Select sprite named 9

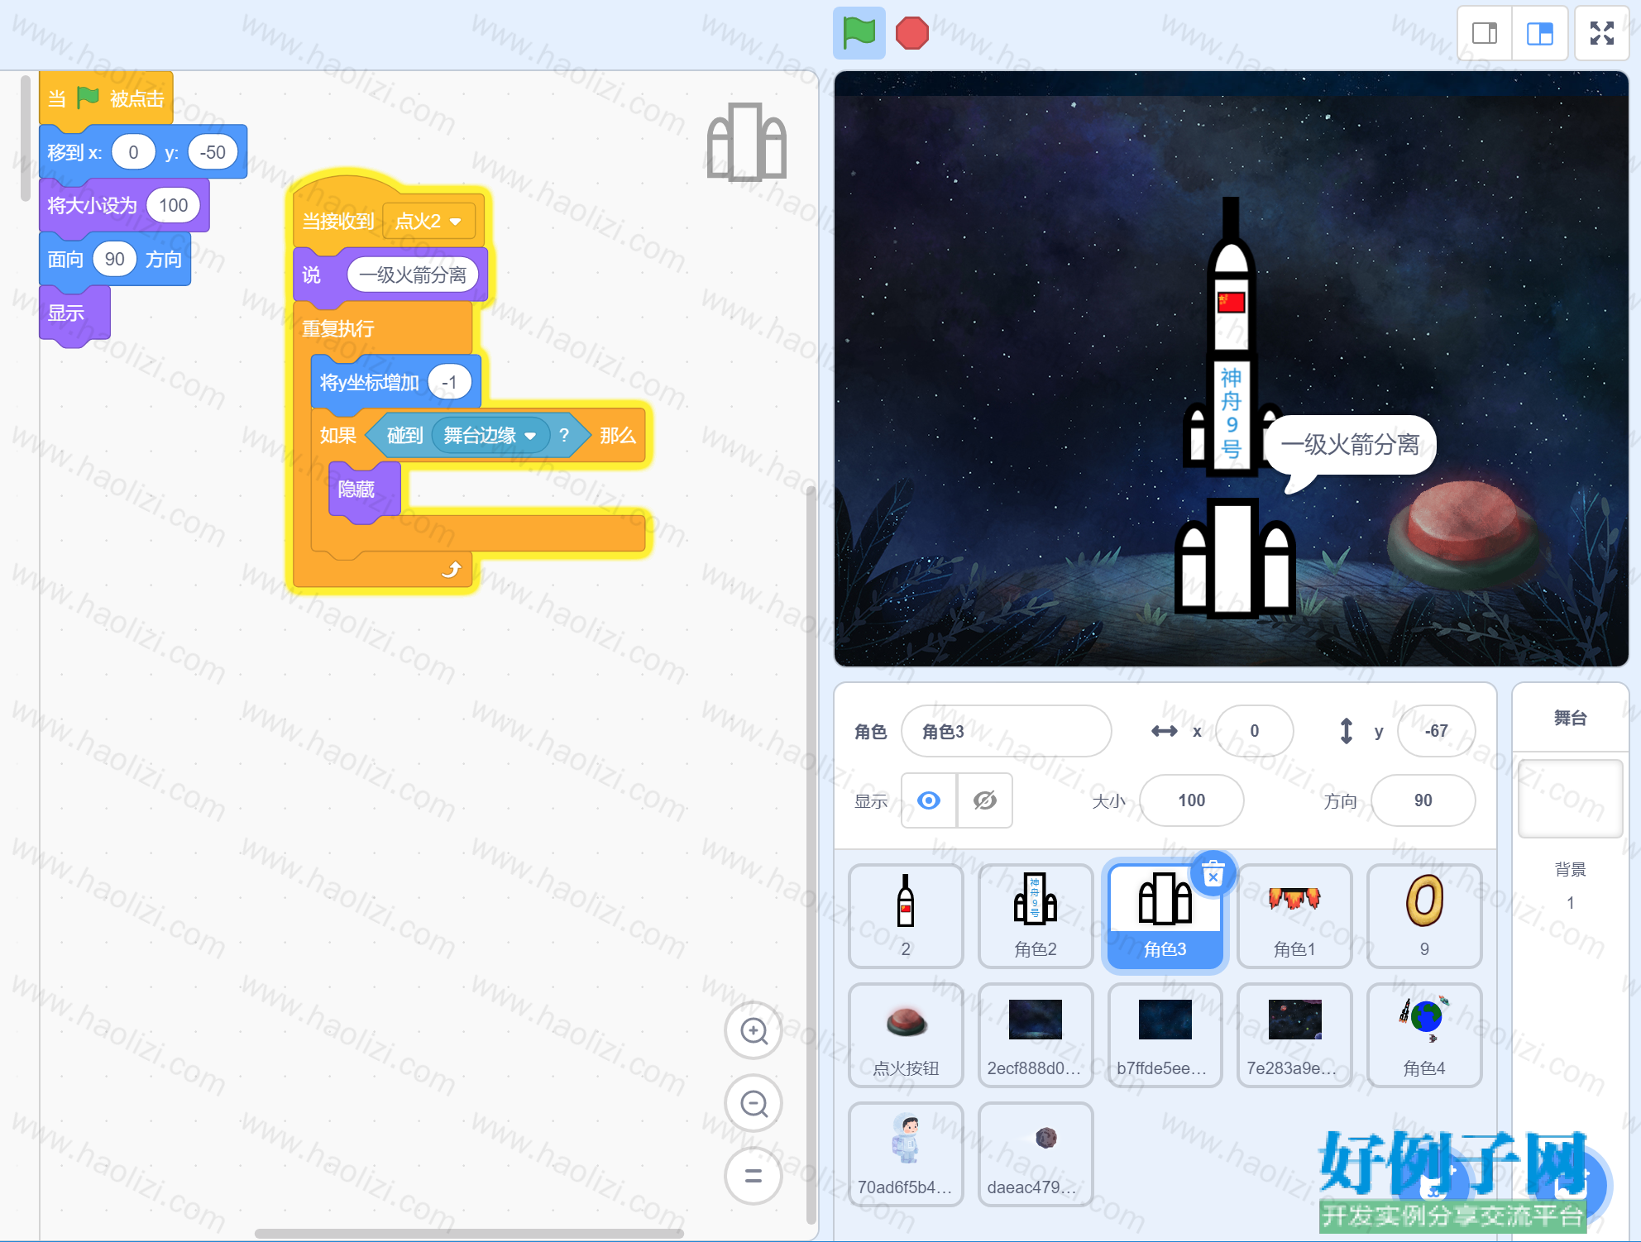tap(1424, 916)
